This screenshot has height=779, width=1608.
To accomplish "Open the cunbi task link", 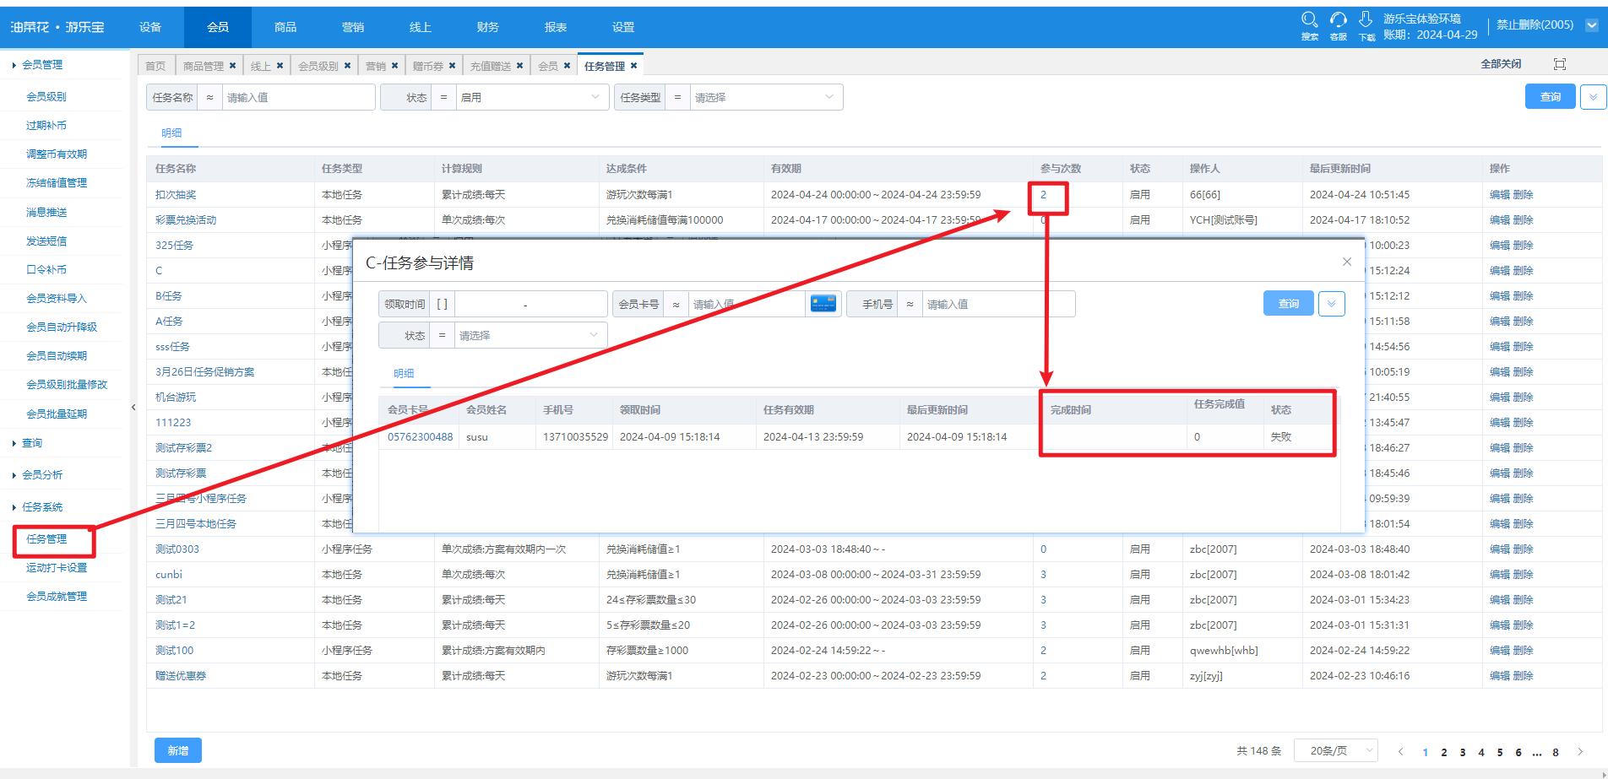I will (x=169, y=574).
